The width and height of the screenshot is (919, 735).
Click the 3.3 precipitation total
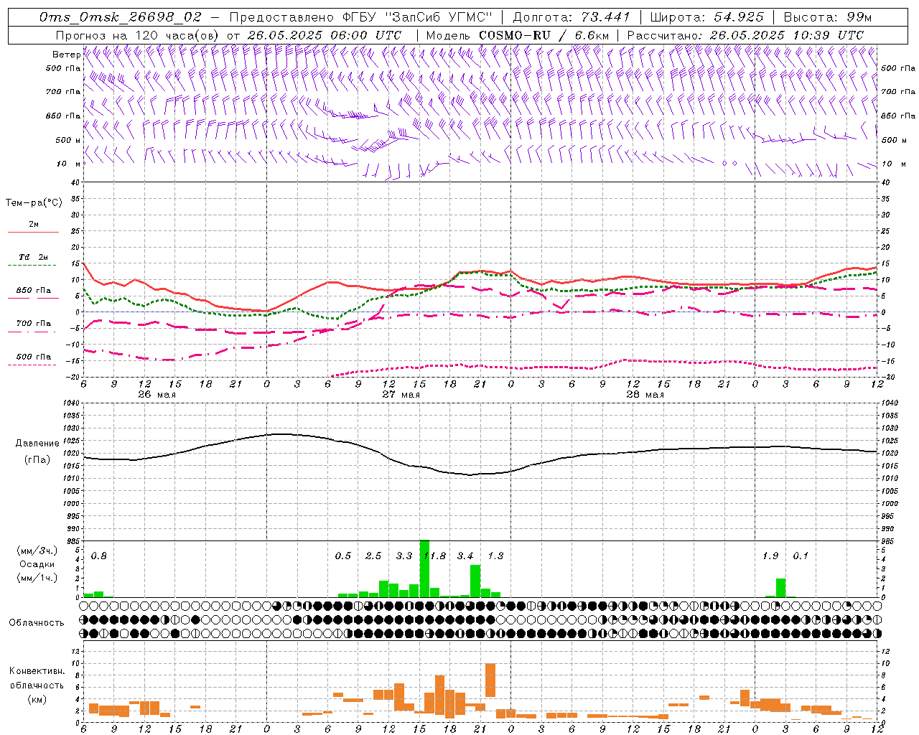(x=404, y=556)
